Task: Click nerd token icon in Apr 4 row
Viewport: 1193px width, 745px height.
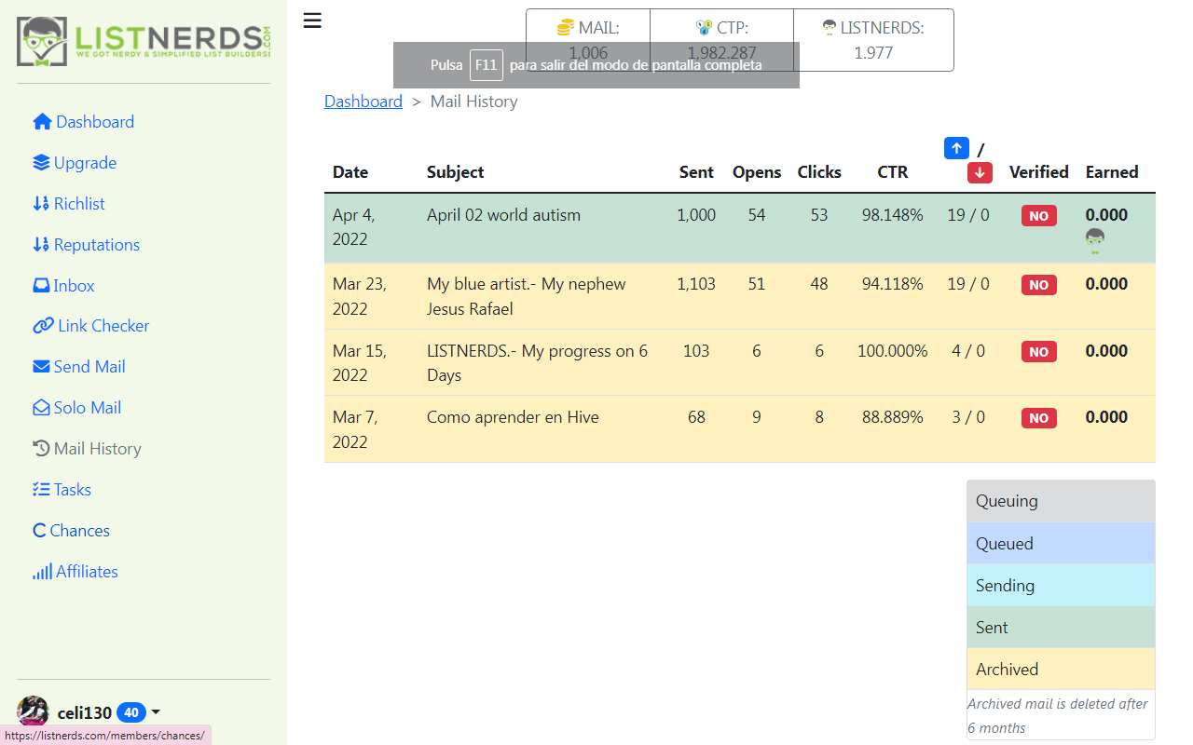Action: [1095, 241]
